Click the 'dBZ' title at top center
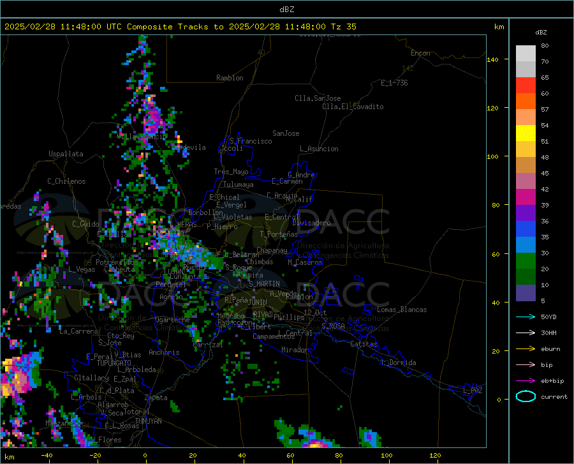 pos(286,10)
